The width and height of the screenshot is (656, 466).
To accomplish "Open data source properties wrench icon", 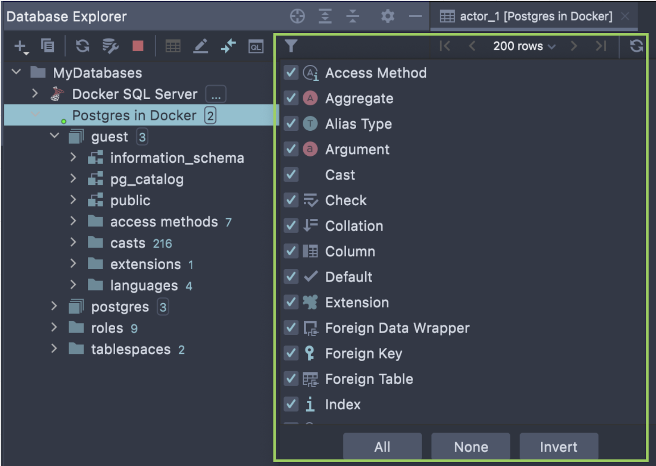I will (x=110, y=46).
